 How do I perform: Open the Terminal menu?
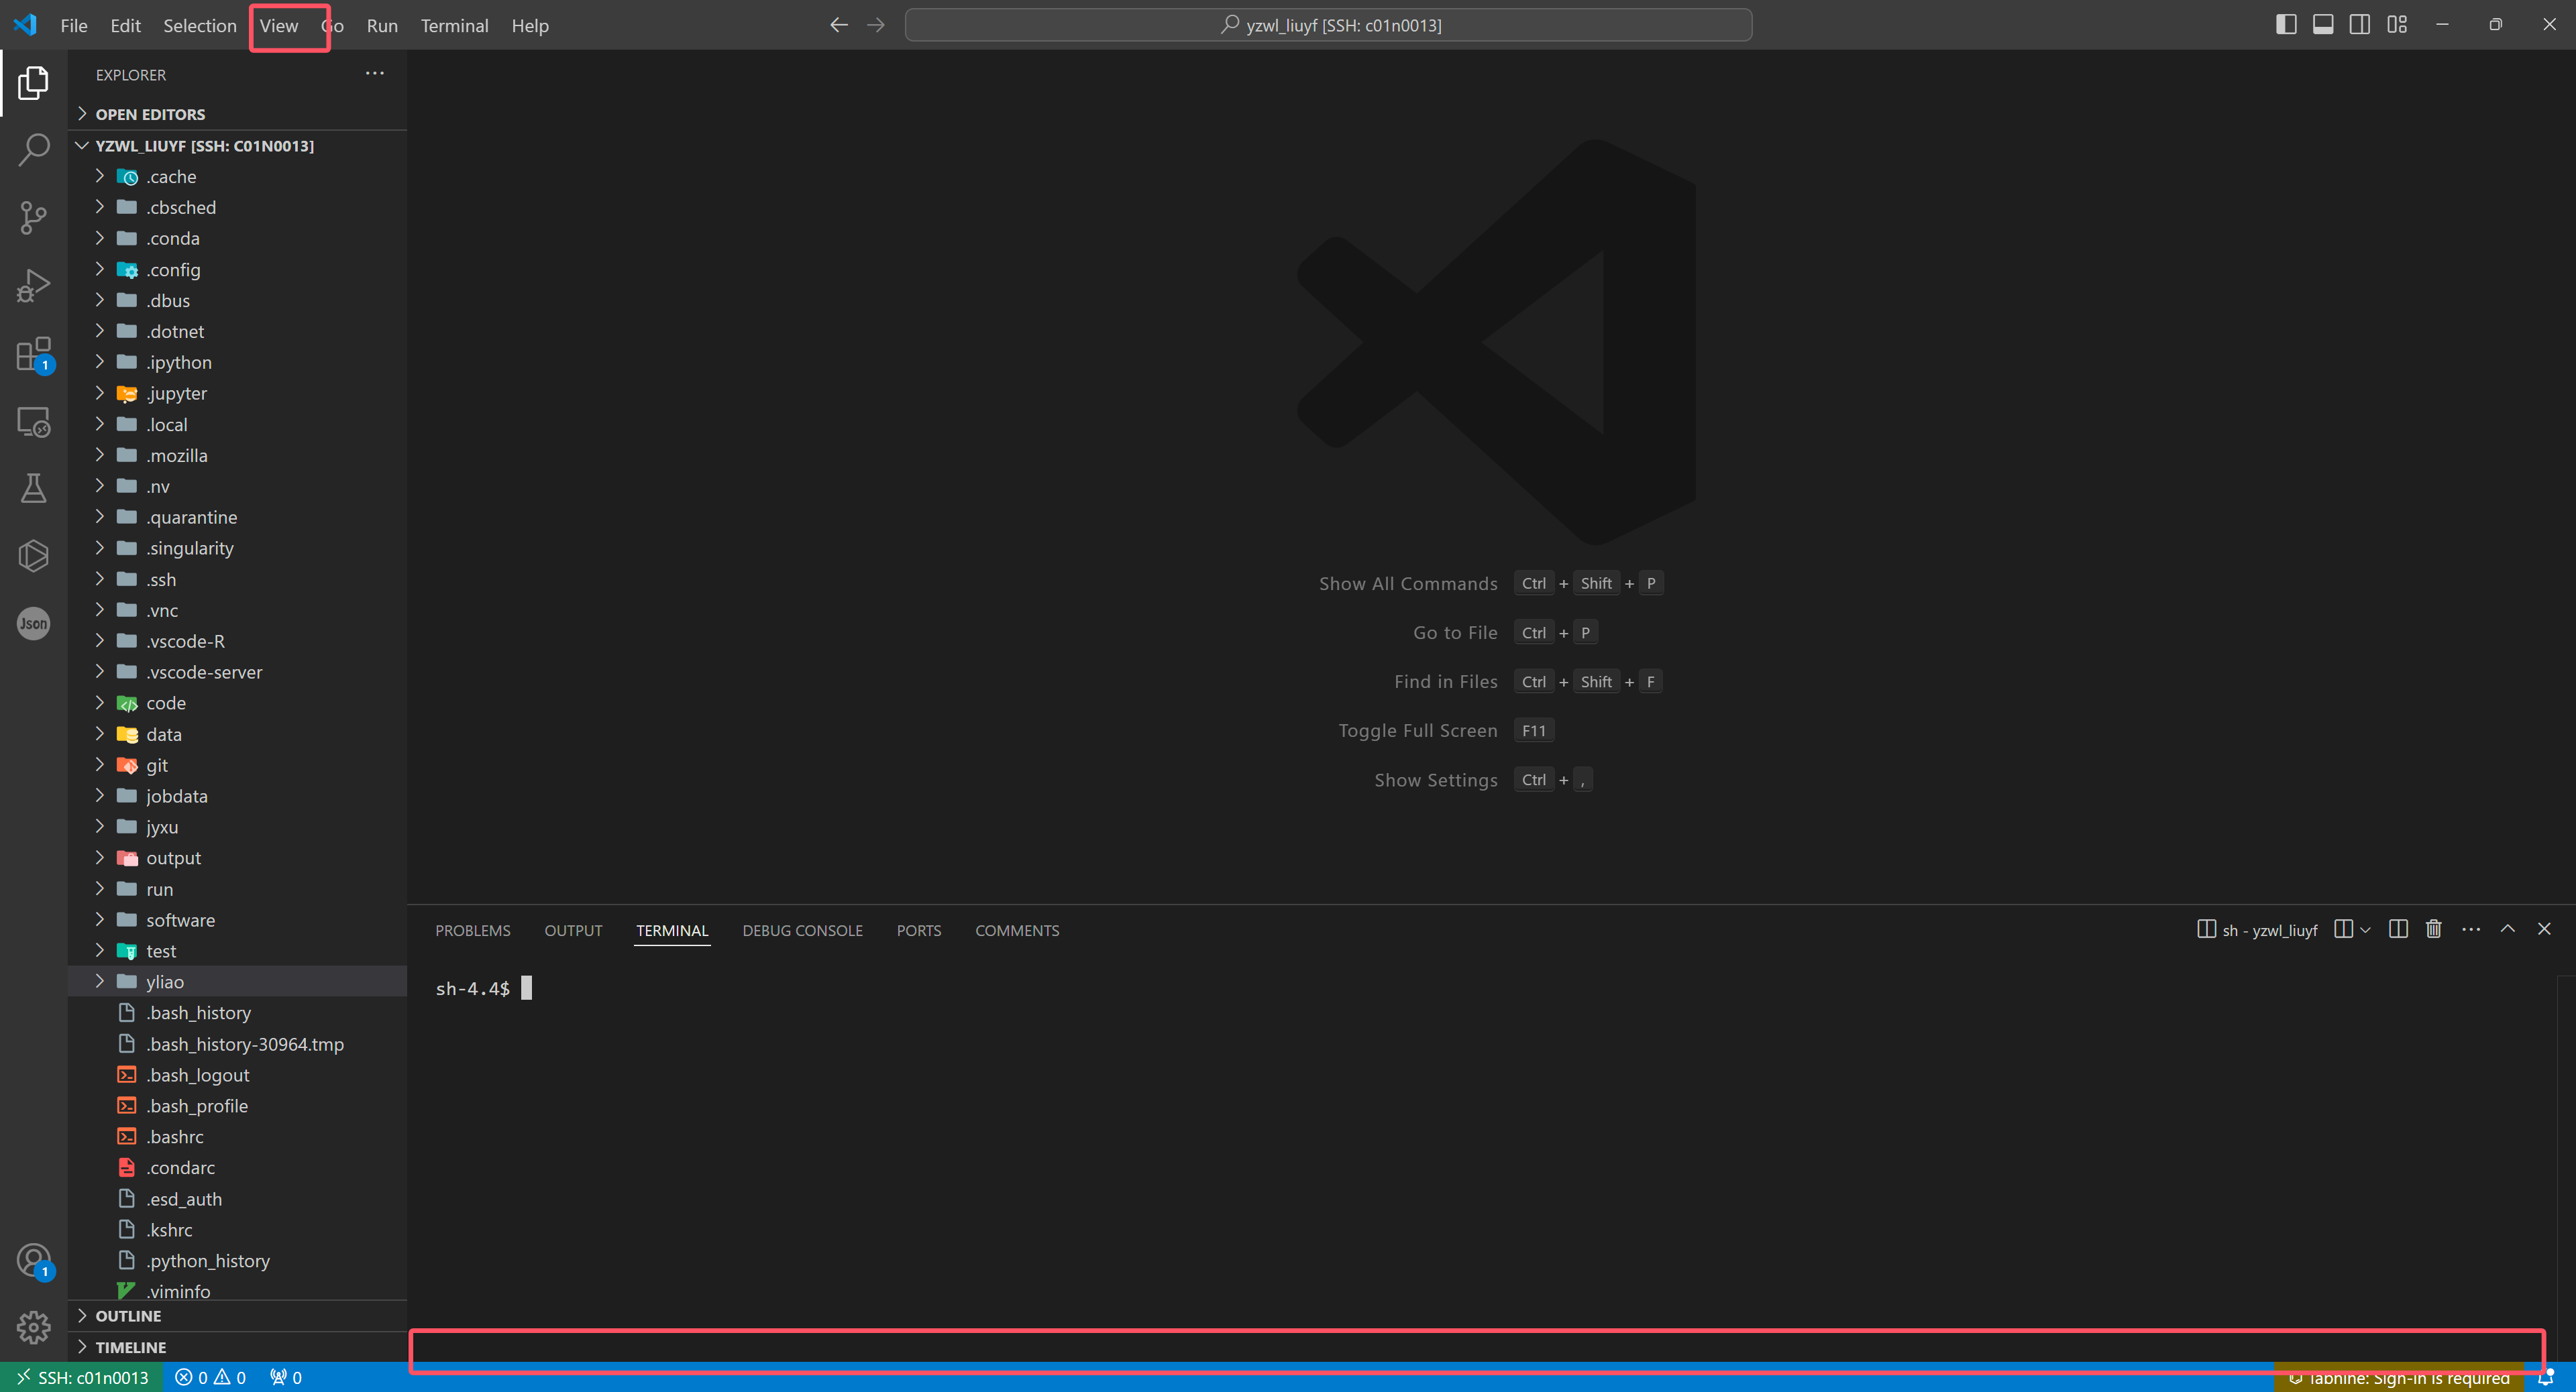coord(454,26)
